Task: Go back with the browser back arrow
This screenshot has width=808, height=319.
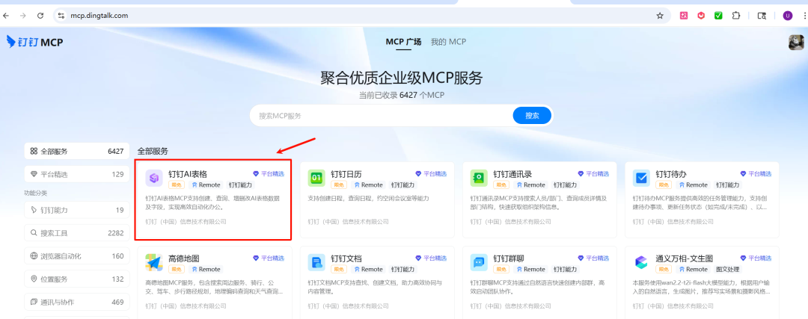Action: 6,16
